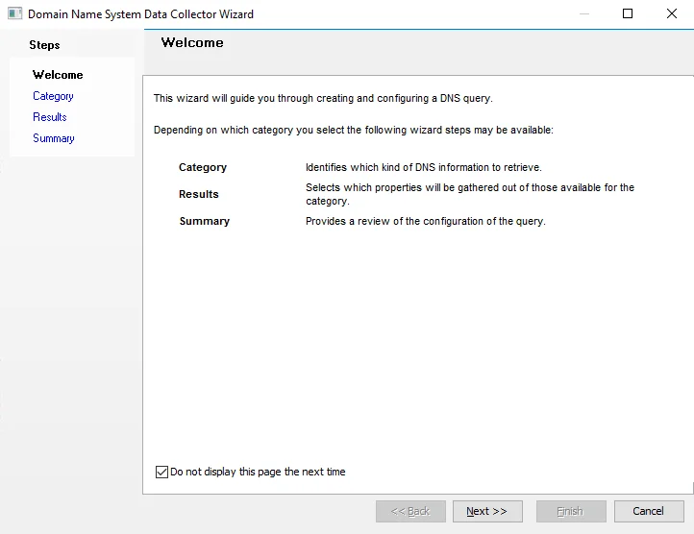Advance with the Next >> button

(x=487, y=512)
